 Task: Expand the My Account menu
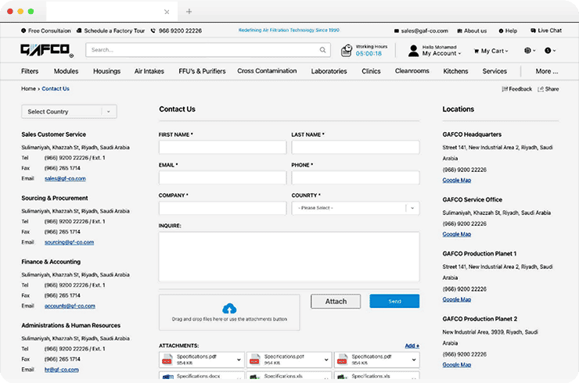click(441, 53)
